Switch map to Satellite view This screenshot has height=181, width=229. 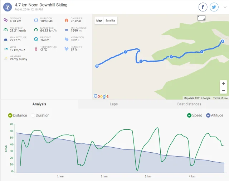[110, 21]
